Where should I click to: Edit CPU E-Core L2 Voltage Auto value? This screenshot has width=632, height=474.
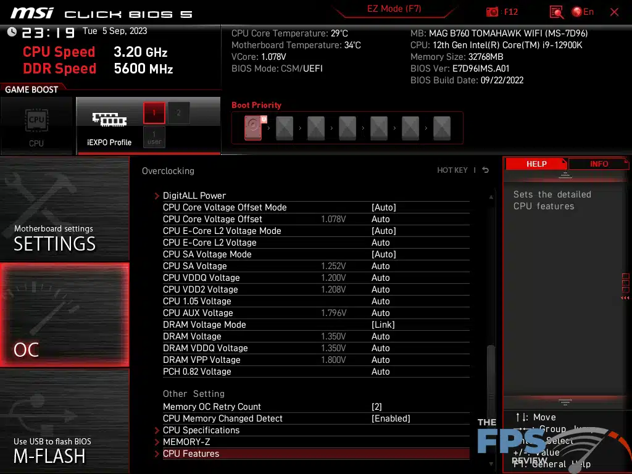[380, 242]
